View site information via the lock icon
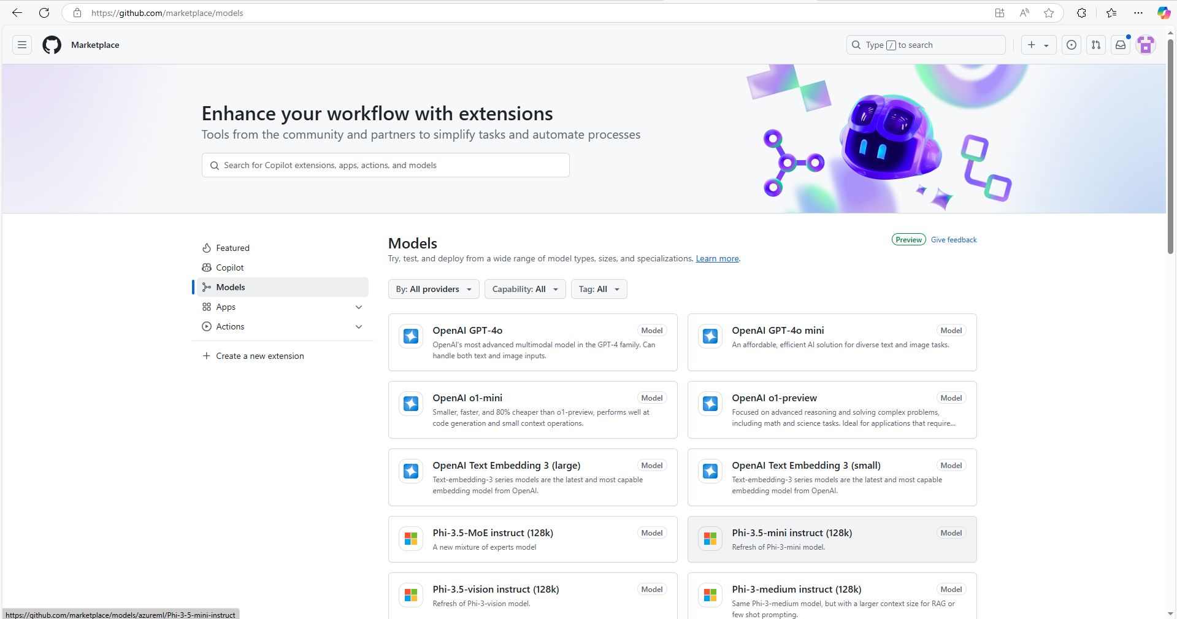Image resolution: width=1177 pixels, height=619 pixels. pos(77,13)
